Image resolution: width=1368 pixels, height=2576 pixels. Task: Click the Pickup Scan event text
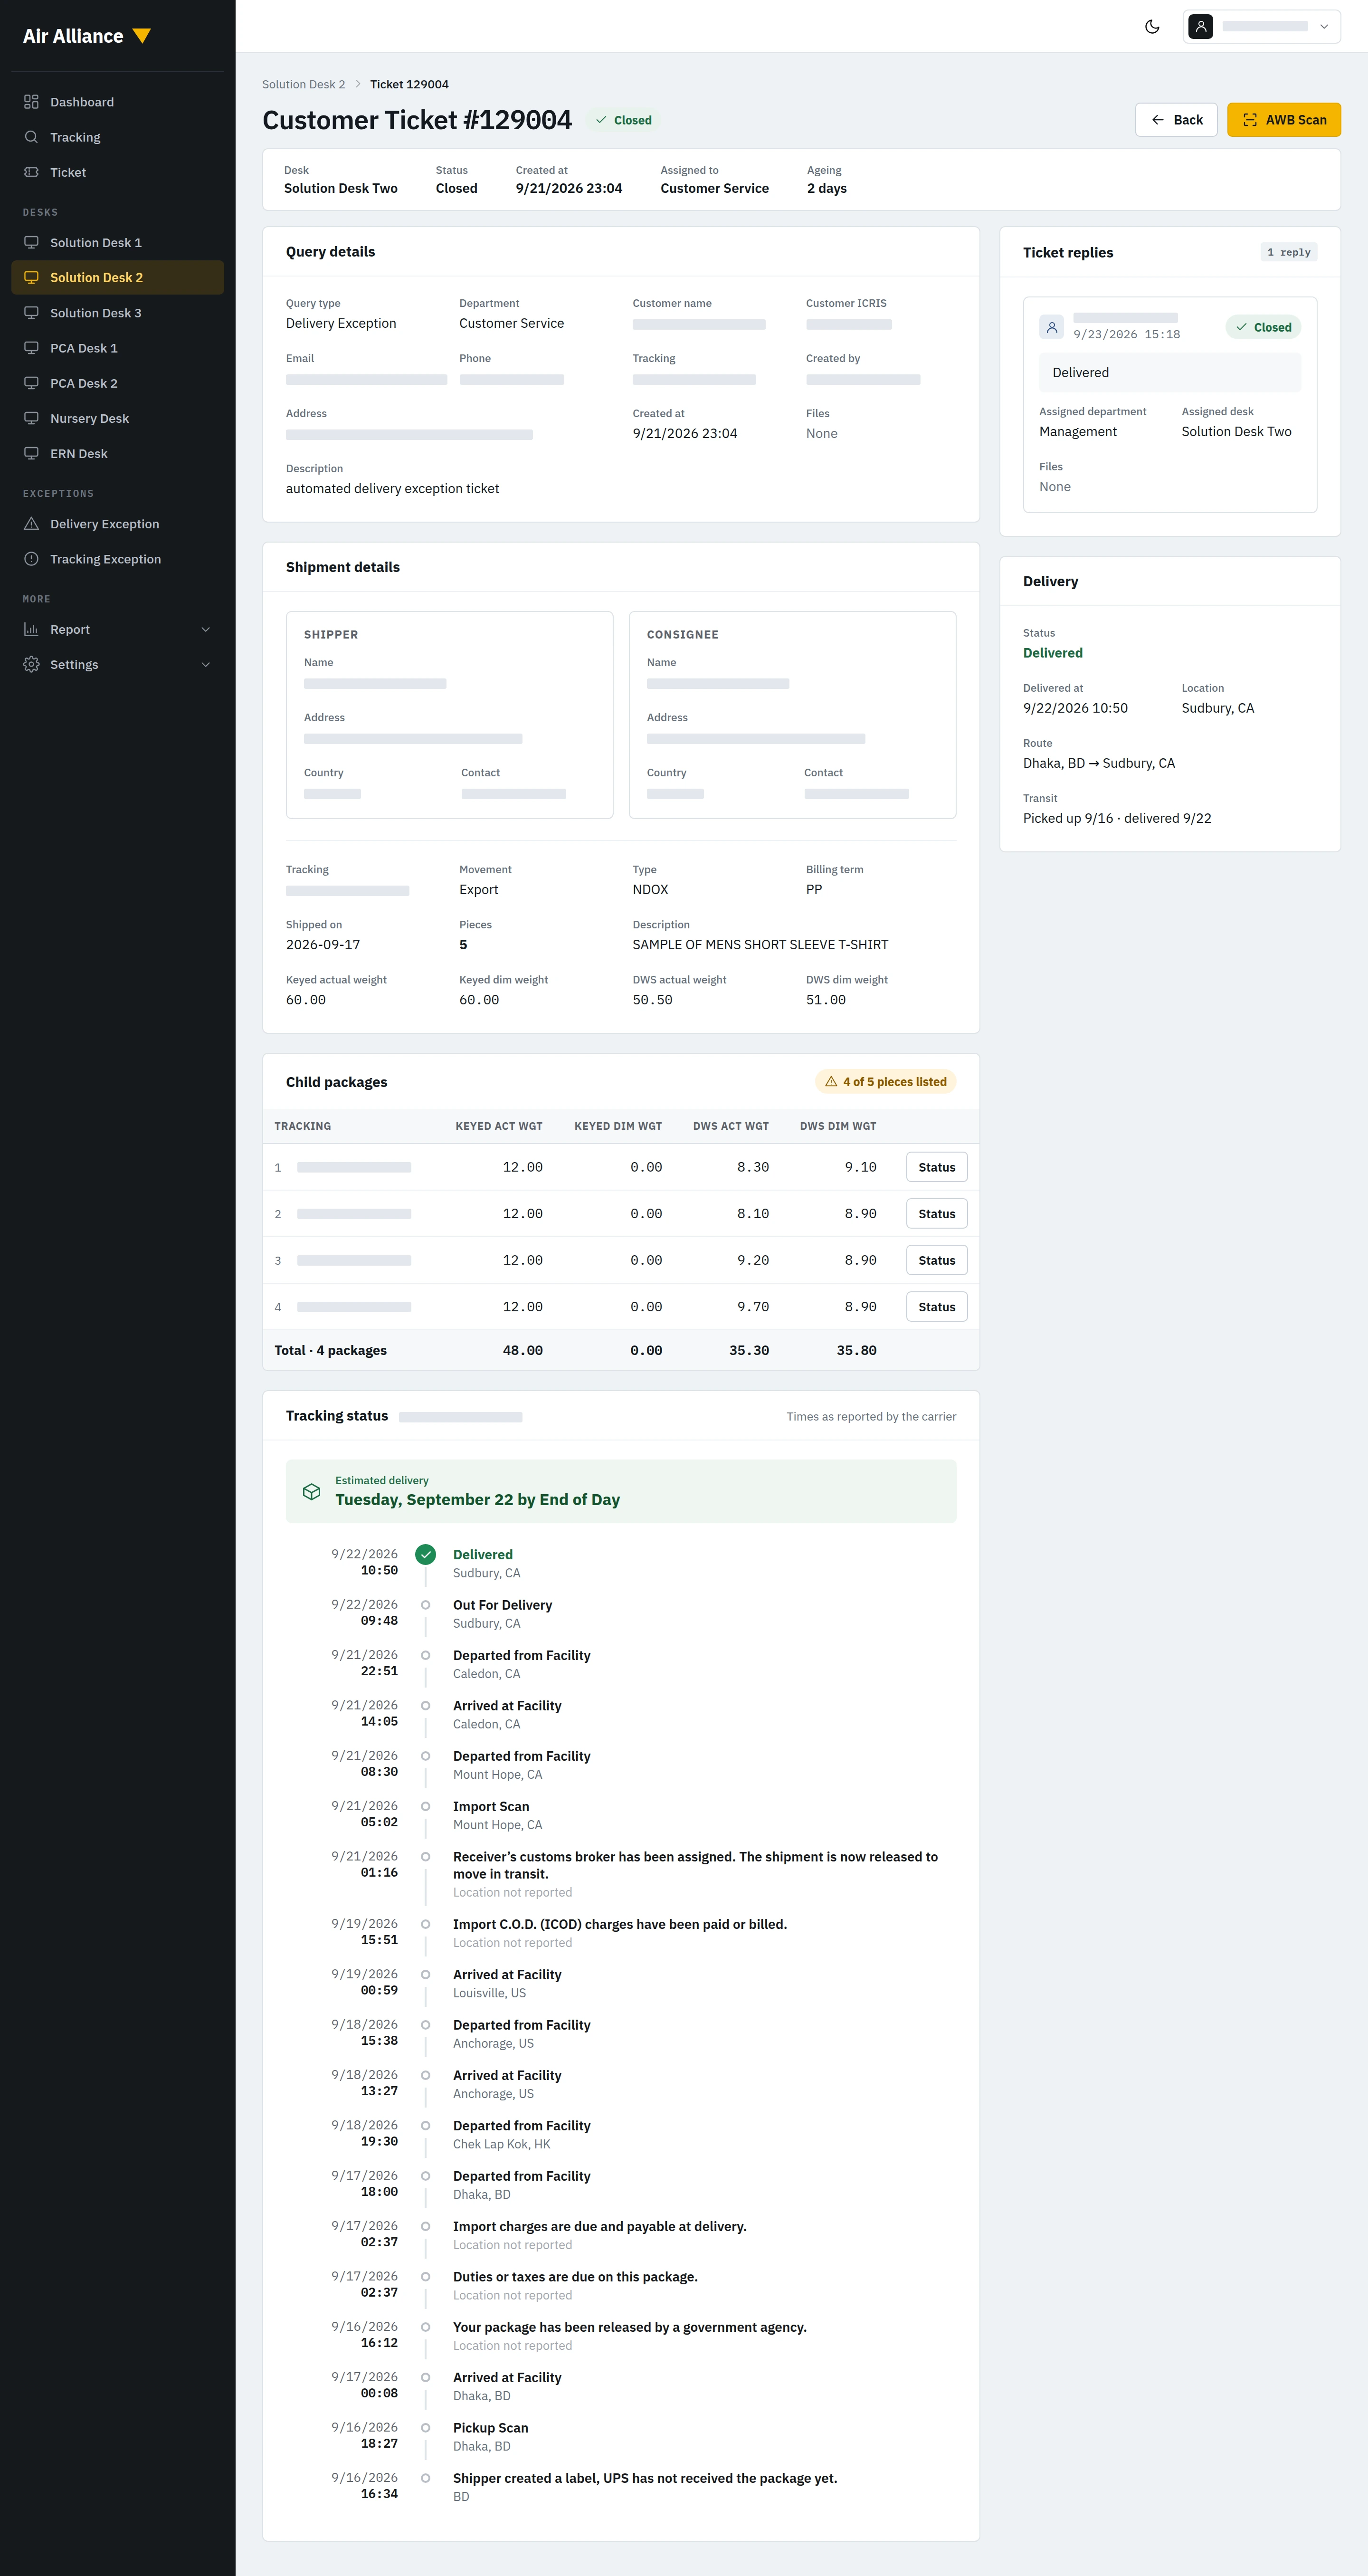click(x=490, y=2428)
